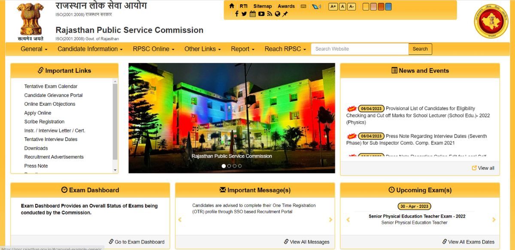Select the second carousel slide indicator
Image resolution: width=515 pixels, height=250 pixels.
tap(229, 166)
